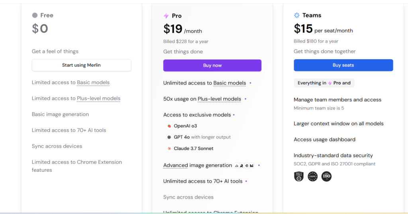Click Sync across devices in Free plan
Image resolution: width=408 pixels, height=214 pixels.
(57, 146)
